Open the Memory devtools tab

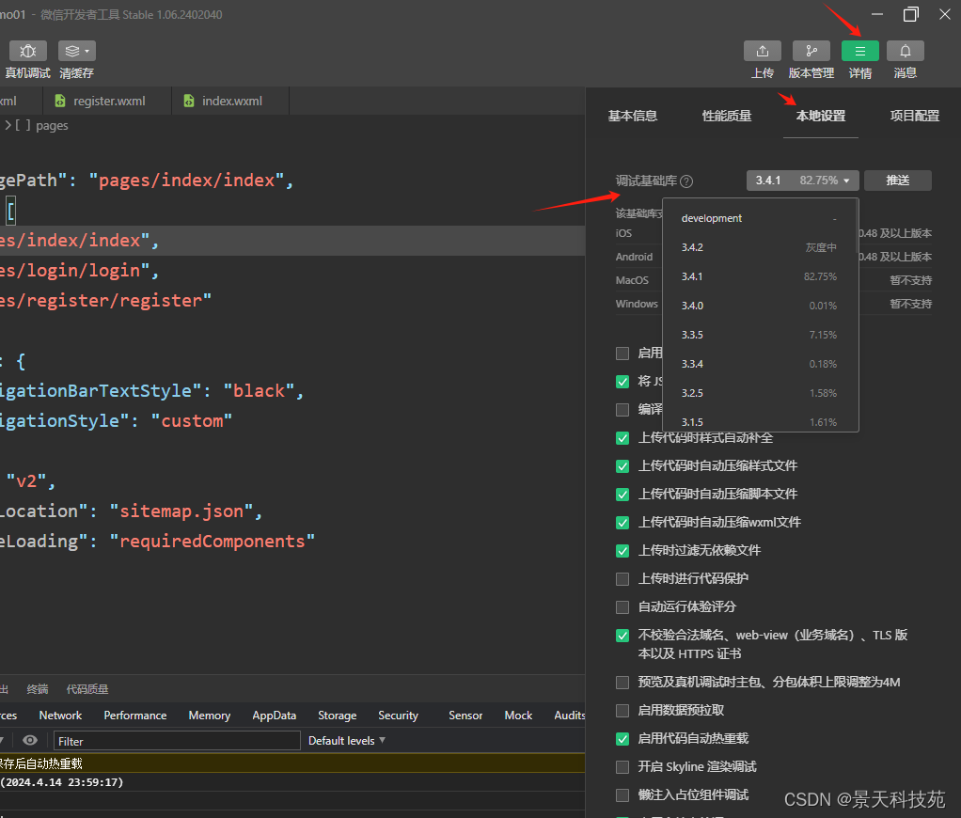[209, 716]
